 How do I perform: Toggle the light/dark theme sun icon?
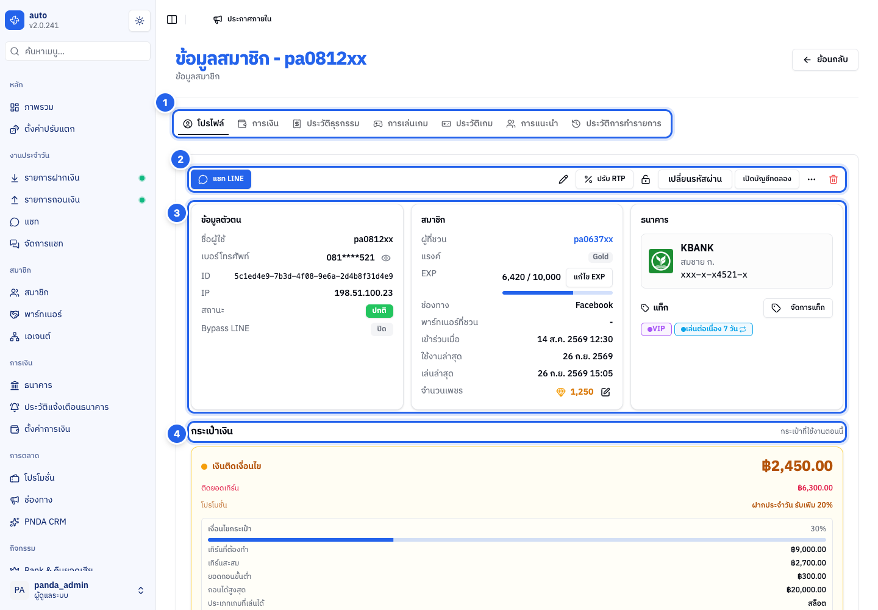pyautogui.click(x=140, y=21)
